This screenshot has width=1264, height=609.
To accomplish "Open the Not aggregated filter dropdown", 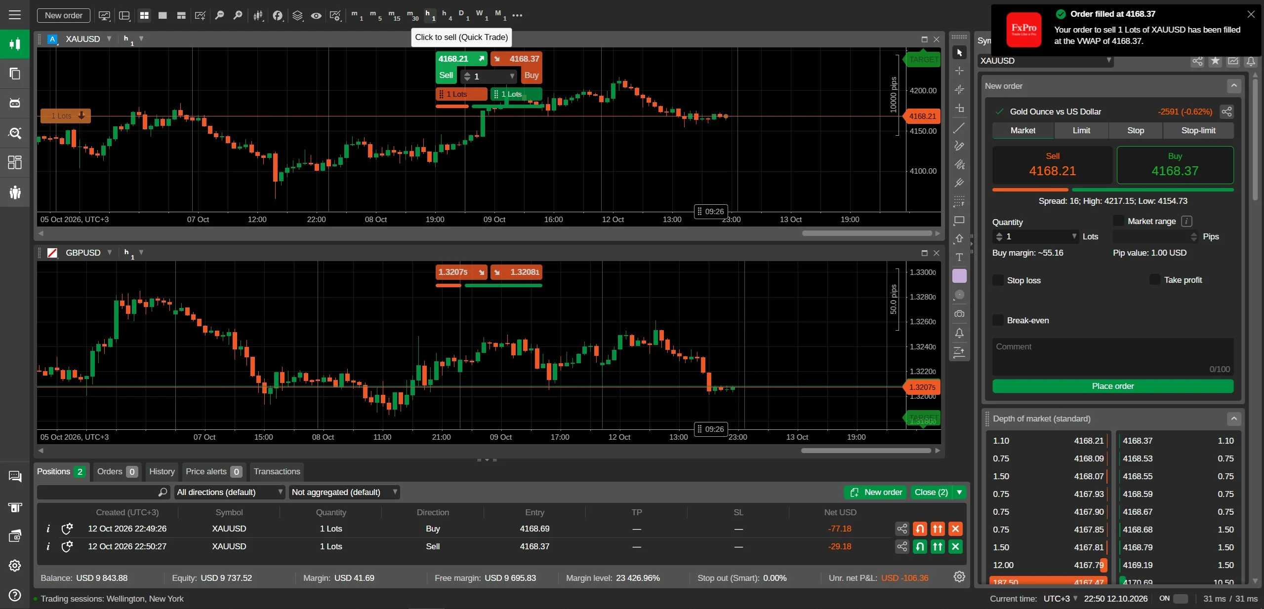I will (344, 492).
